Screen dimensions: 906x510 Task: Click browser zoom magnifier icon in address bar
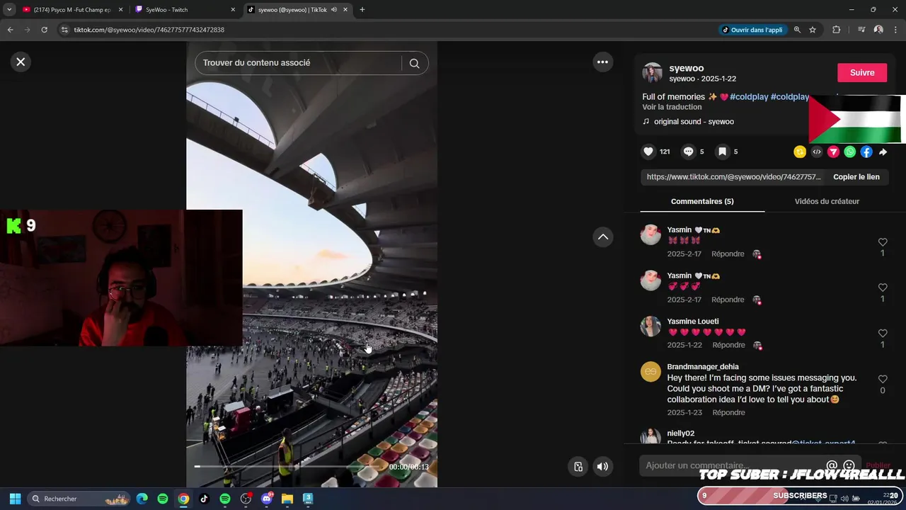797,30
